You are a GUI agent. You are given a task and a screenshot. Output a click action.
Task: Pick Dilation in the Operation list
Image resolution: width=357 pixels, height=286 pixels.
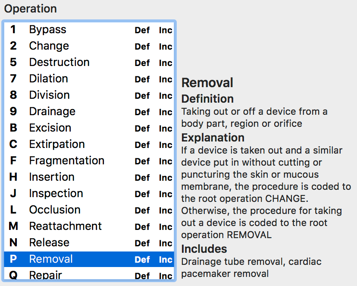[89, 79]
